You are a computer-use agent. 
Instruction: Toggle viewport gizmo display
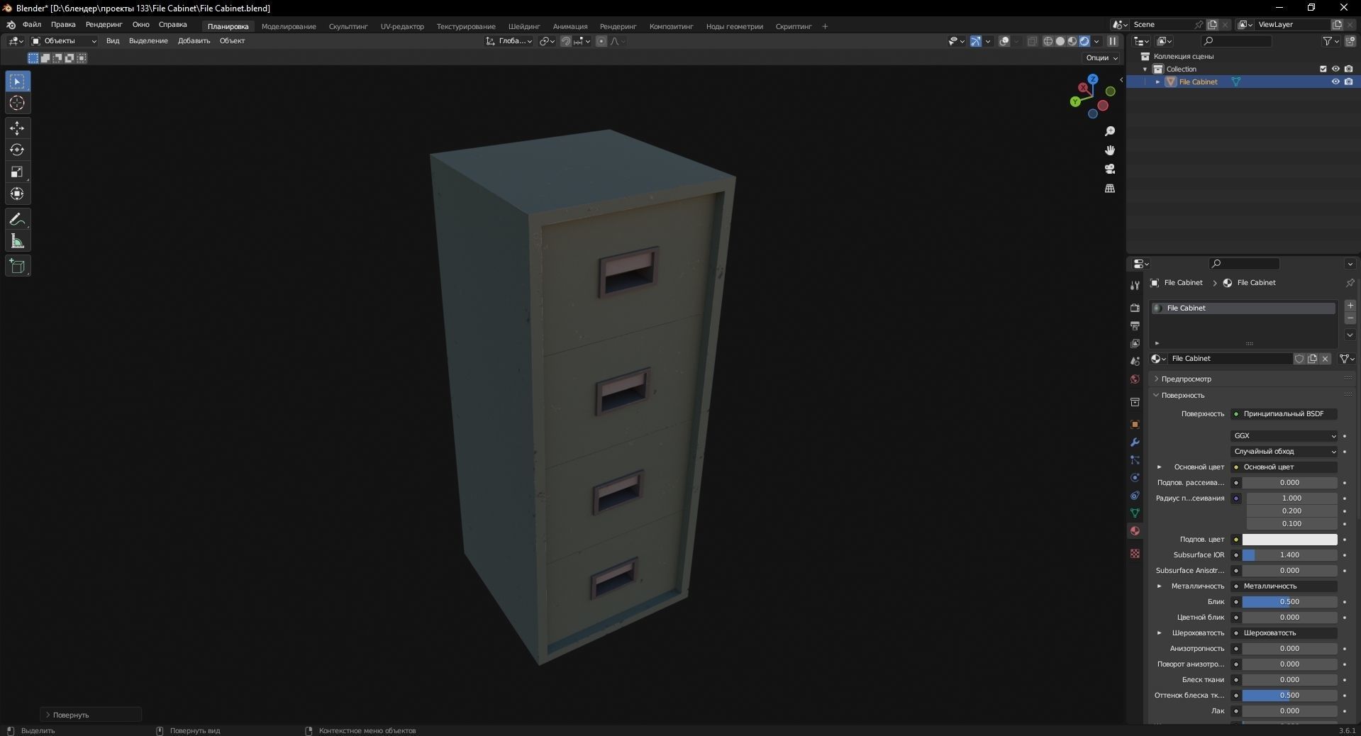(x=976, y=41)
